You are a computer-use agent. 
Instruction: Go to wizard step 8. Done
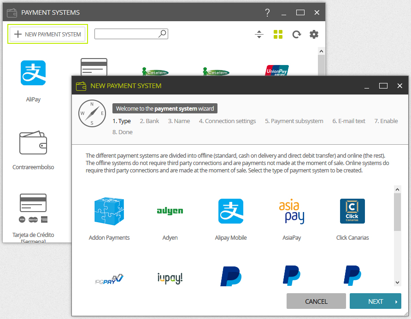[123, 132]
